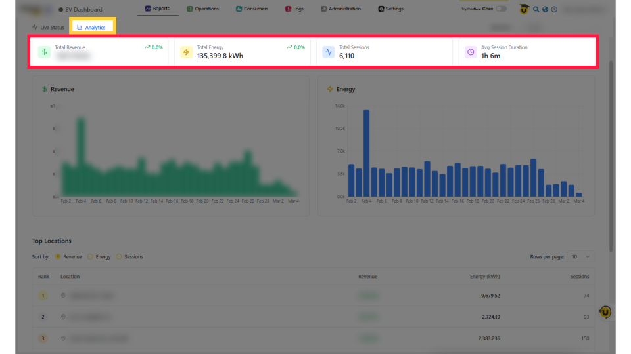The image size is (631, 354).
Task: Open the Operations menu
Action: point(202,9)
